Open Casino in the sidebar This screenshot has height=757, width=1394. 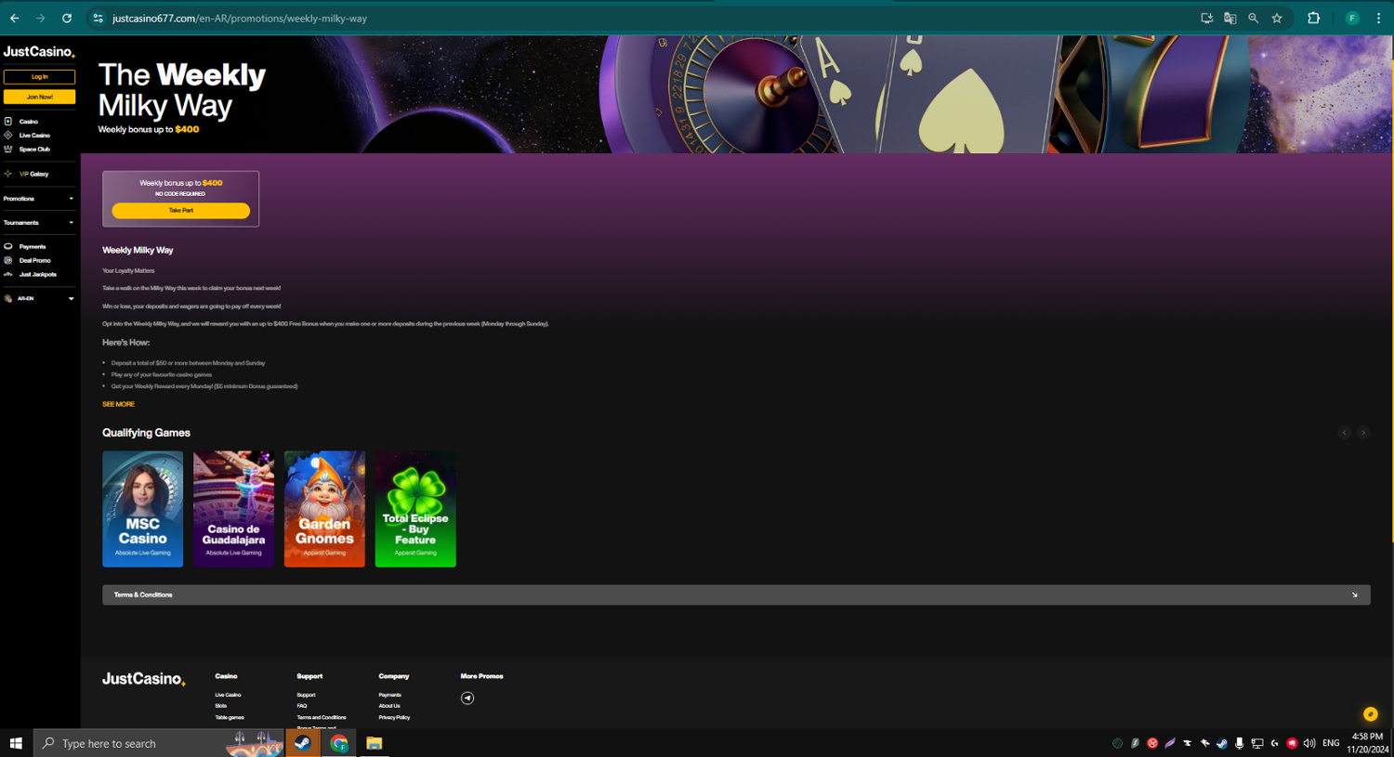click(x=28, y=122)
